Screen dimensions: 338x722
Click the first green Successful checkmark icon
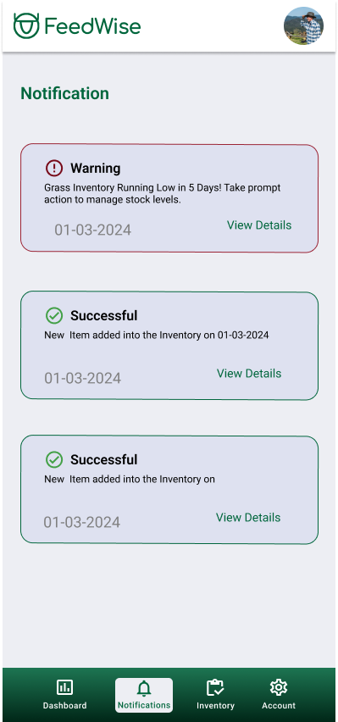54,316
